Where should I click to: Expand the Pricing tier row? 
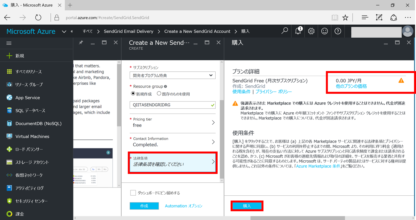(x=172, y=122)
